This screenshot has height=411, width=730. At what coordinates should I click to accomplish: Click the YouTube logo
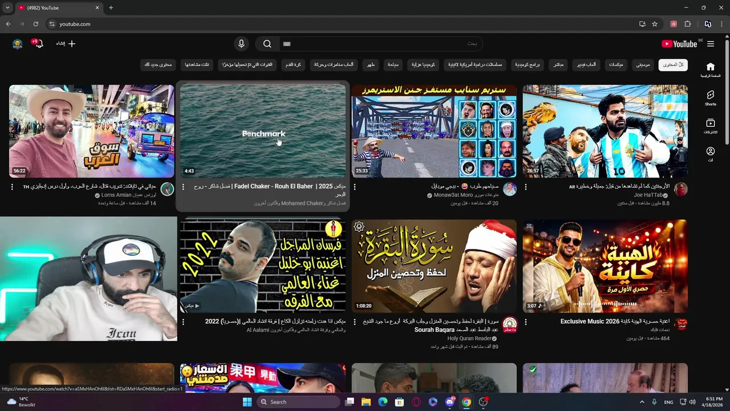coord(679,44)
